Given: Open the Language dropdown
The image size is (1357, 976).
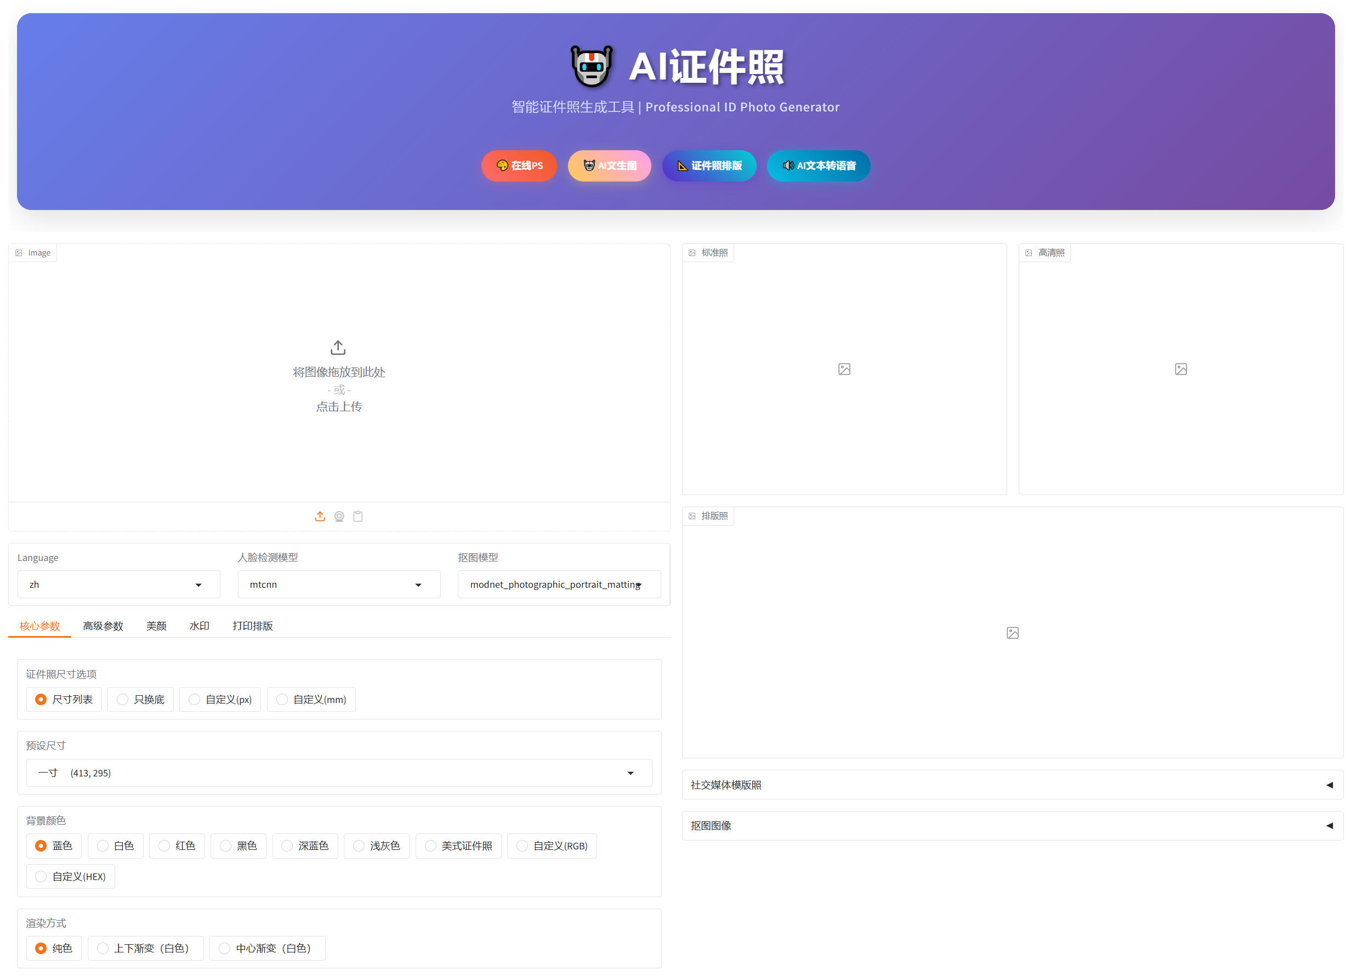Looking at the screenshot, I should coord(118,584).
